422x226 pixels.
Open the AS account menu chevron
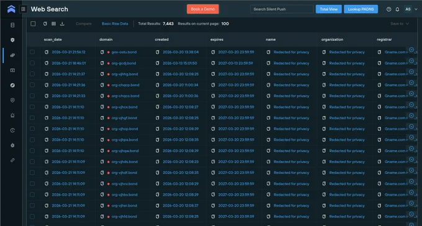coord(416,9)
